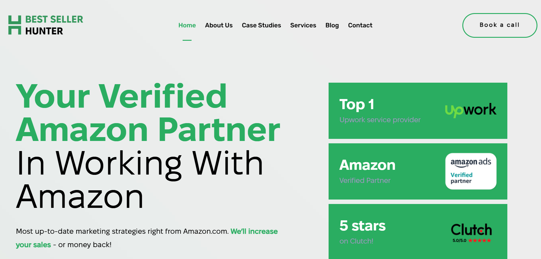This screenshot has height=259, width=541.
Task: Visit the Blog page
Action: (332, 25)
